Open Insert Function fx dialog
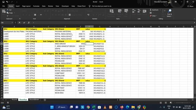This screenshot has width=196, height=110. point(29,23)
